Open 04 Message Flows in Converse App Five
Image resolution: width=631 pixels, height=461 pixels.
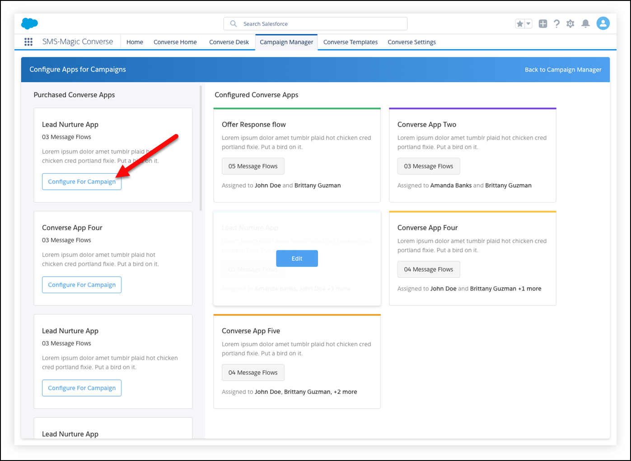coord(253,373)
